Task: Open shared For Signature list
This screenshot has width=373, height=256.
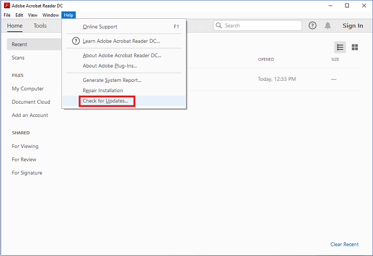Action: pyautogui.click(x=27, y=173)
